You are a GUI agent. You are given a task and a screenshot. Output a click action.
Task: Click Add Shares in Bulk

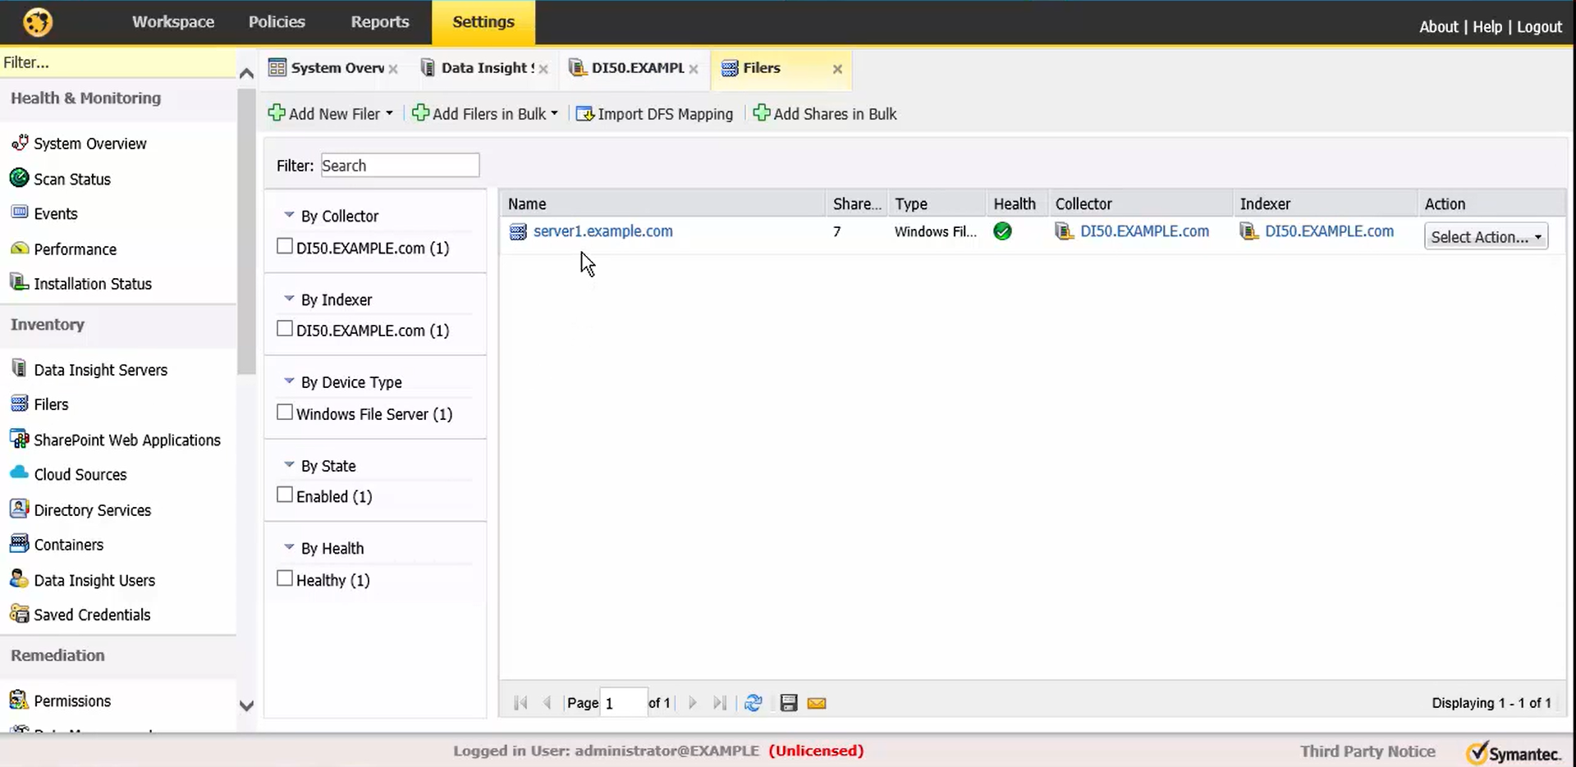(825, 114)
